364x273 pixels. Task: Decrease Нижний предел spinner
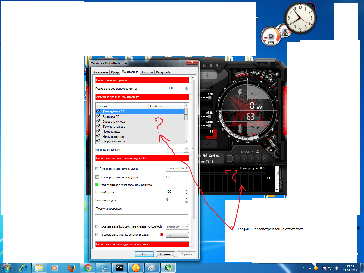point(186,201)
